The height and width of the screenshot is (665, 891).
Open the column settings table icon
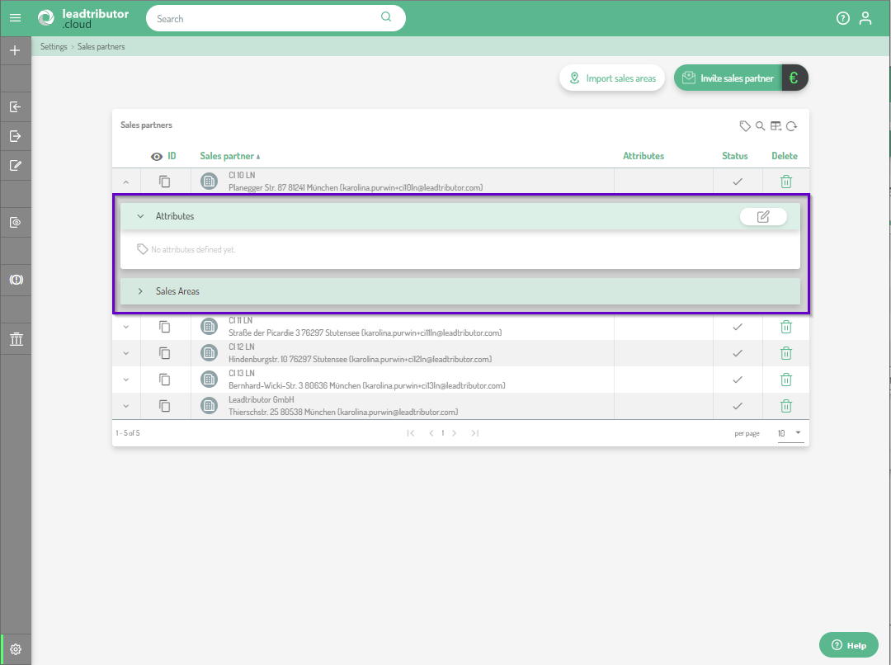[775, 126]
